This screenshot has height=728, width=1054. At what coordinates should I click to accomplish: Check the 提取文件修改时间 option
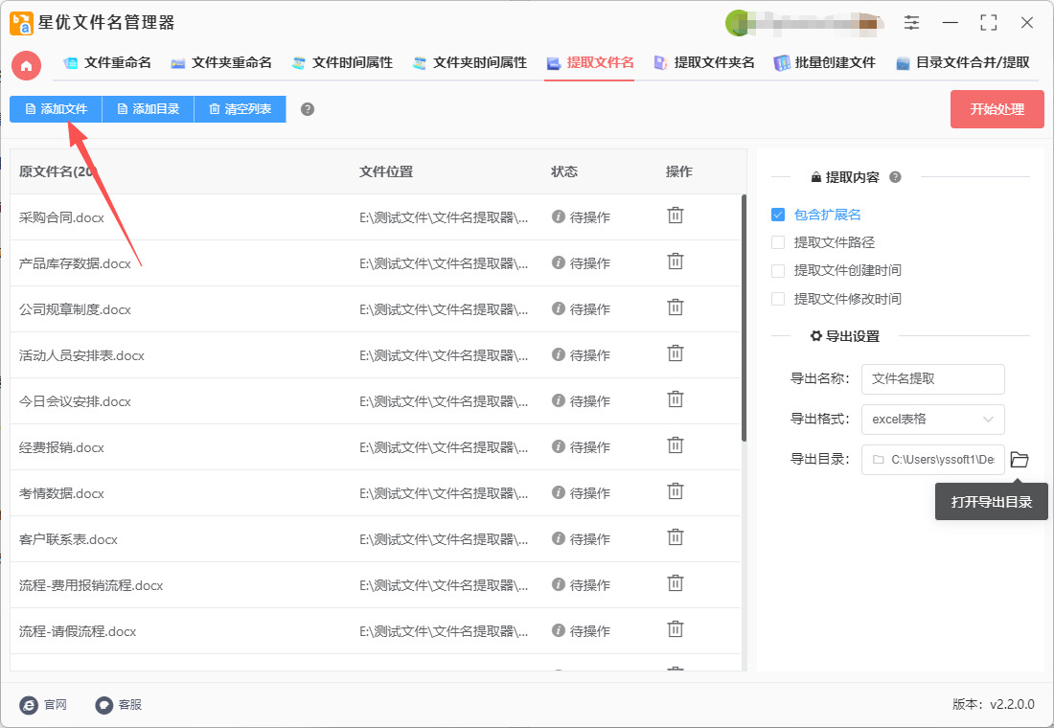[778, 299]
